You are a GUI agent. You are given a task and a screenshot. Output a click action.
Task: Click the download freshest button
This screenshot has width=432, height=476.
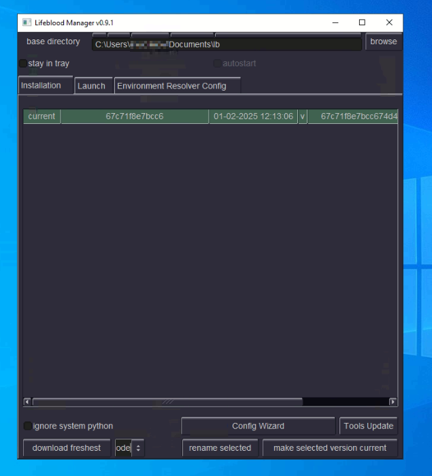point(67,447)
